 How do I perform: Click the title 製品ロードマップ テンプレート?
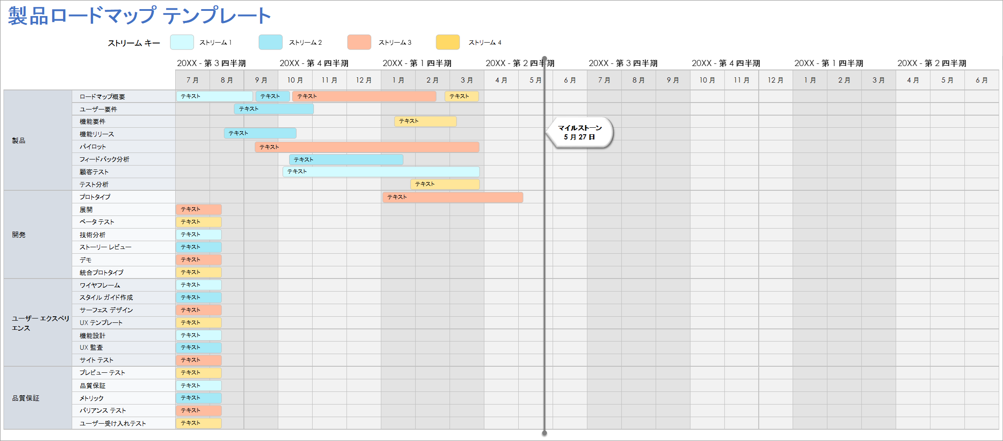[140, 16]
